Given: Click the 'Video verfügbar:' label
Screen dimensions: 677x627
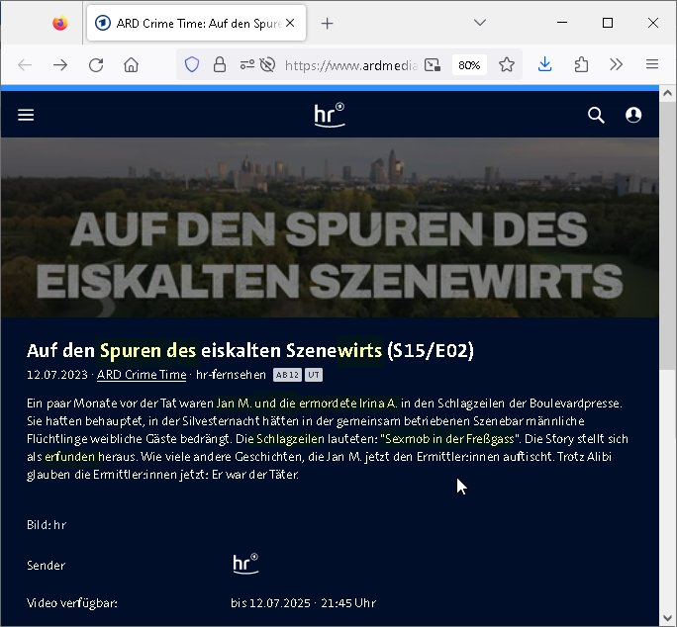Looking at the screenshot, I should tap(72, 603).
